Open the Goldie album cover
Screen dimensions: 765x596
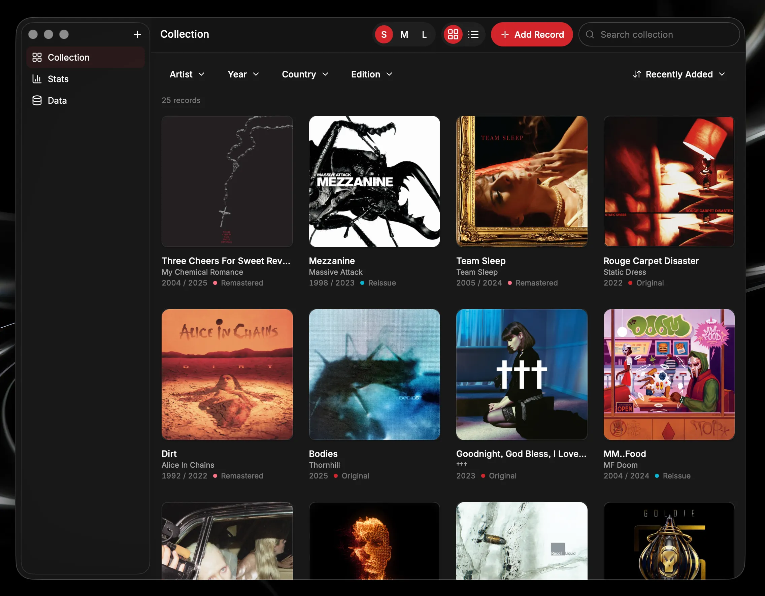[x=669, y=541]
